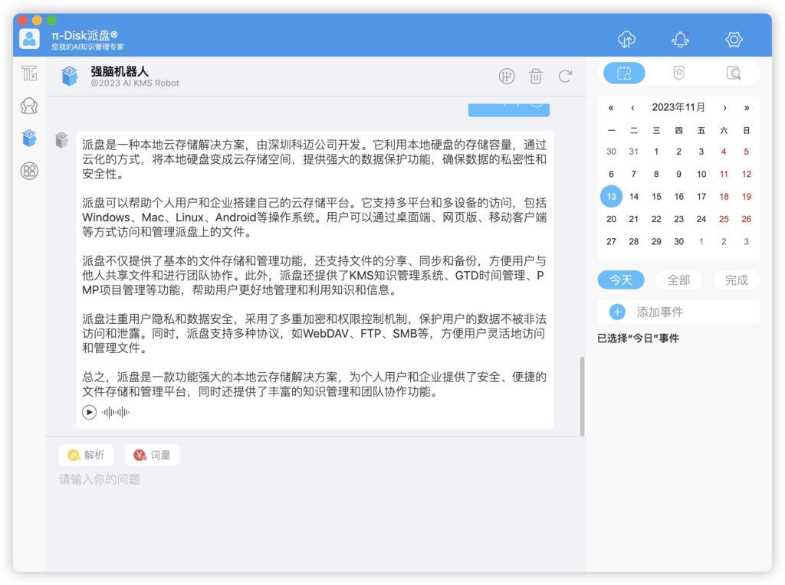785x585 pixels.
Task: Click the 强脑机器人 title text
Action: click(119, 71)
